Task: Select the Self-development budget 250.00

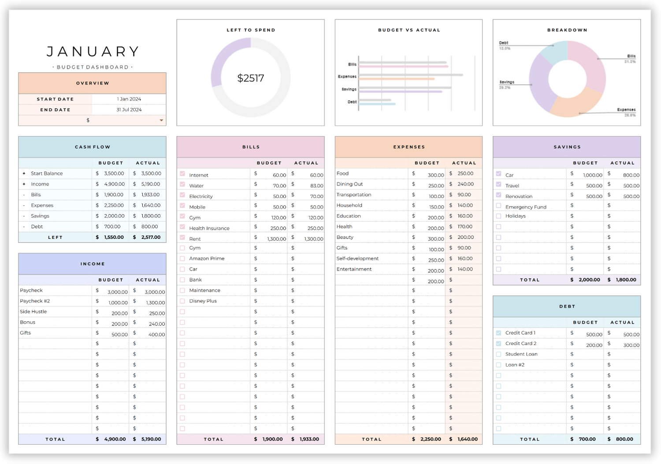Action: (436, 260)
